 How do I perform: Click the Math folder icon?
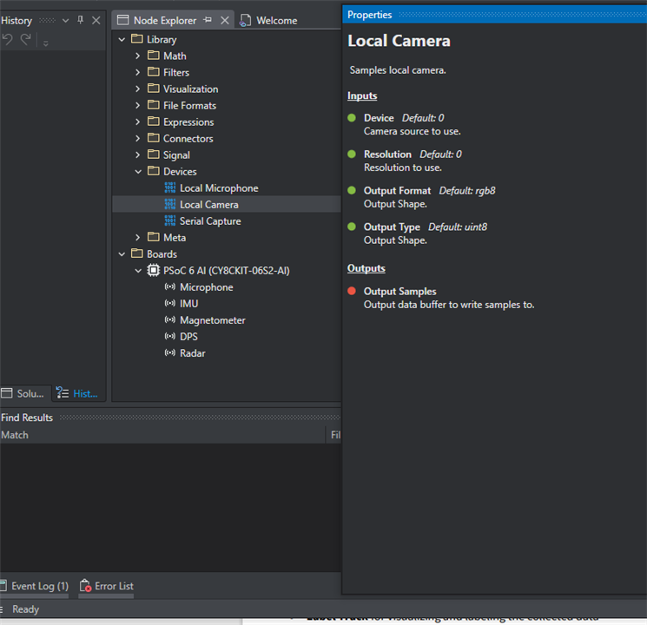154,56
